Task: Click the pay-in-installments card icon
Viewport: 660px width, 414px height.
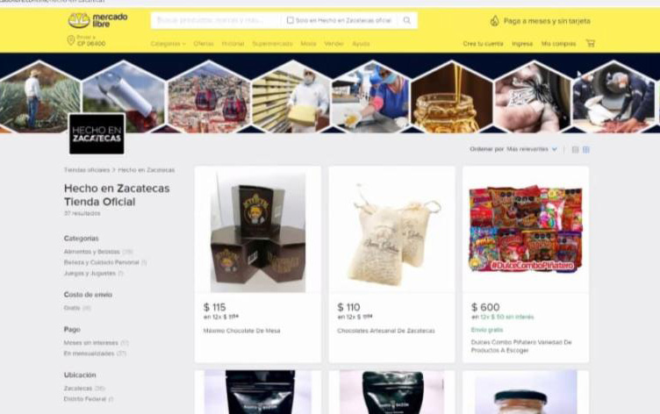Action: (x=495, y=21)
